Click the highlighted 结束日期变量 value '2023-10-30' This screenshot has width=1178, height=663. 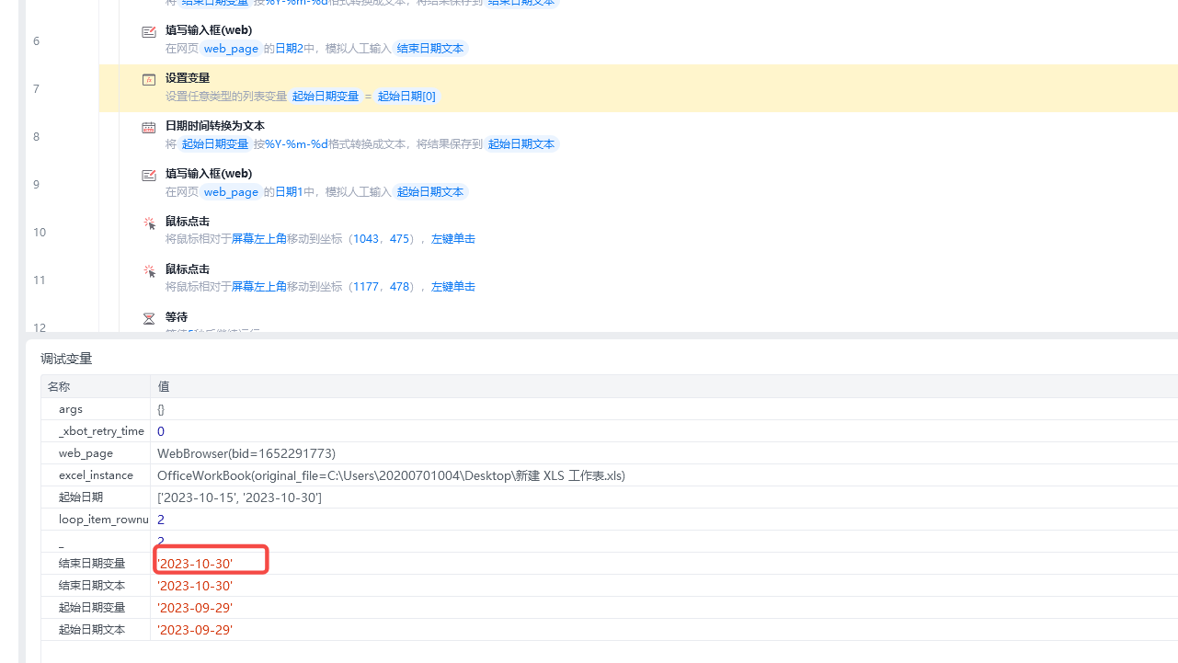click(x=195, y=564)
